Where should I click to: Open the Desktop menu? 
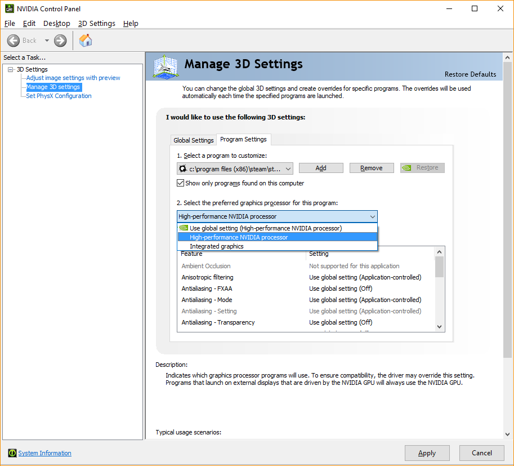[x=57, y=23]
